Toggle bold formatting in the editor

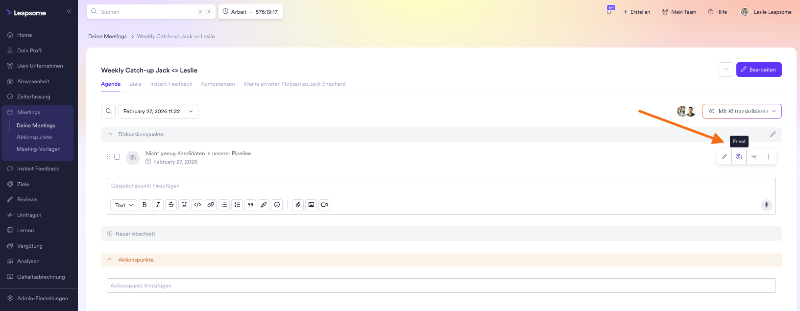coord(145,205)
